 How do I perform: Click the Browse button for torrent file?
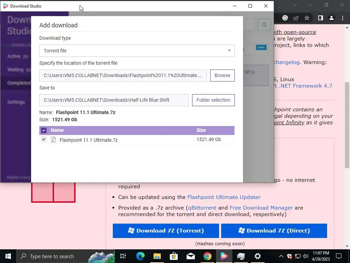pos(222,75)
